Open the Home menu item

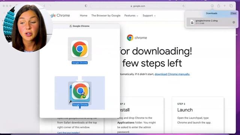[84, 16]
